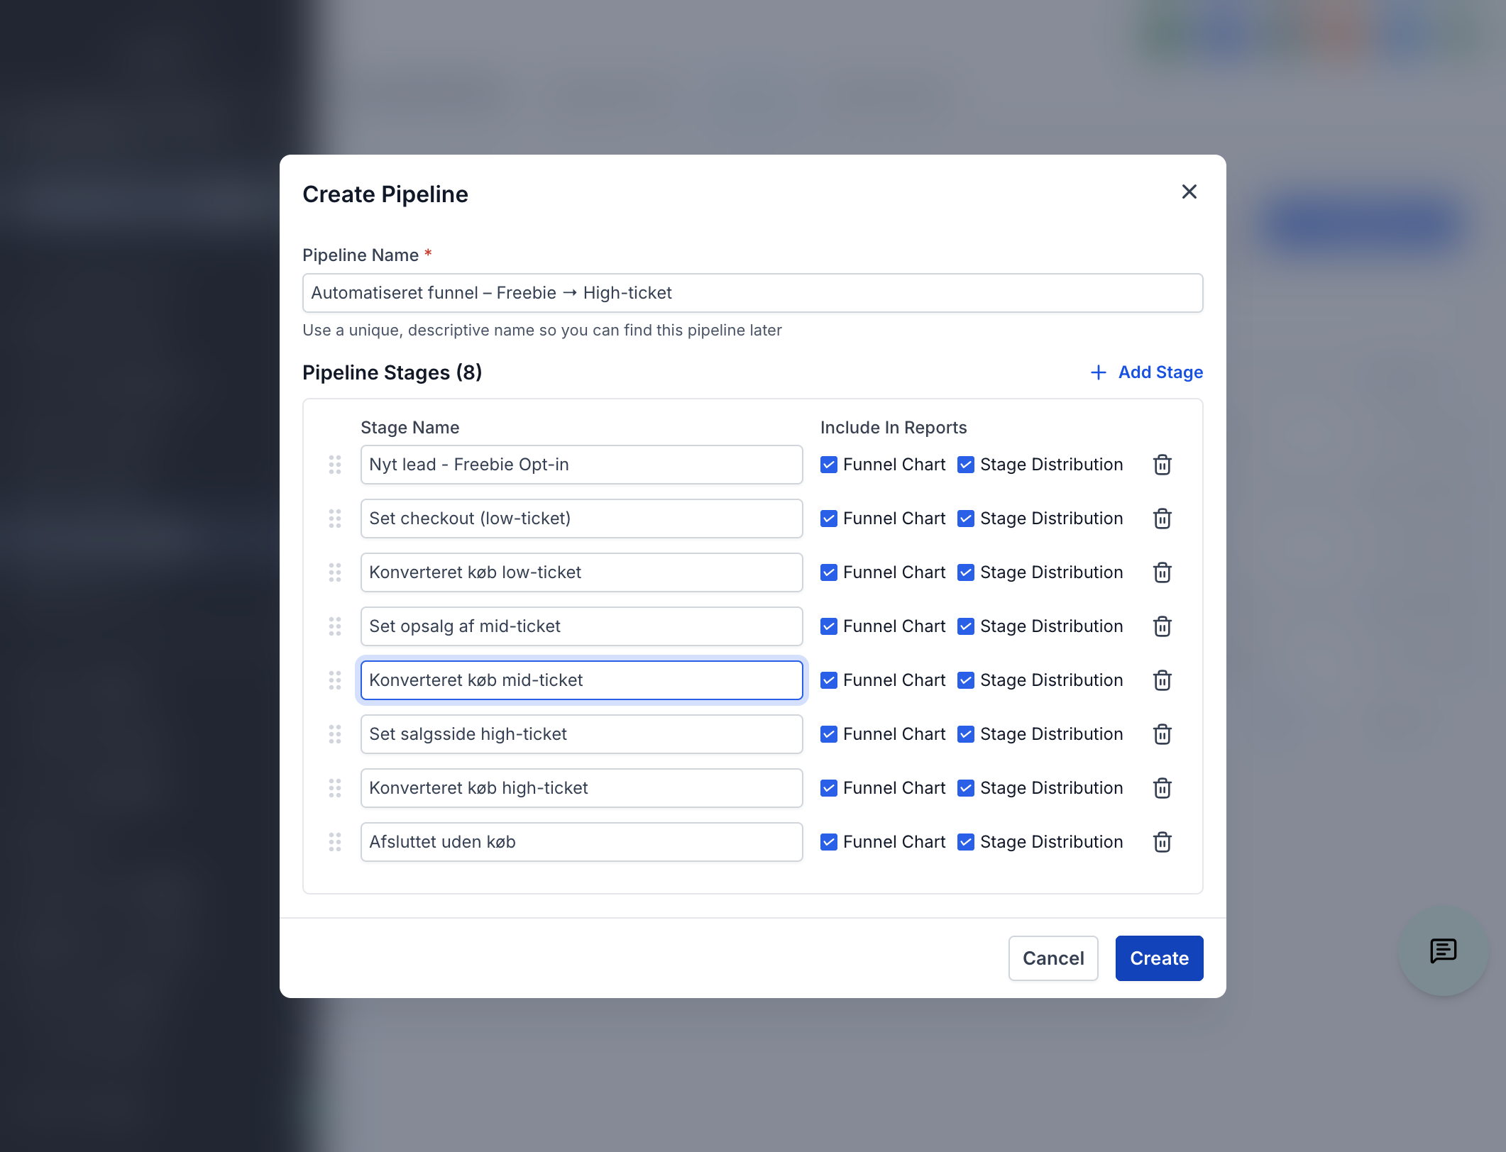Screen dimensions: 1506x1152
Task: Uncheck Funnel Chart for 'Nyt lead - Freebie Opt-in'
Action: [828, 465]
